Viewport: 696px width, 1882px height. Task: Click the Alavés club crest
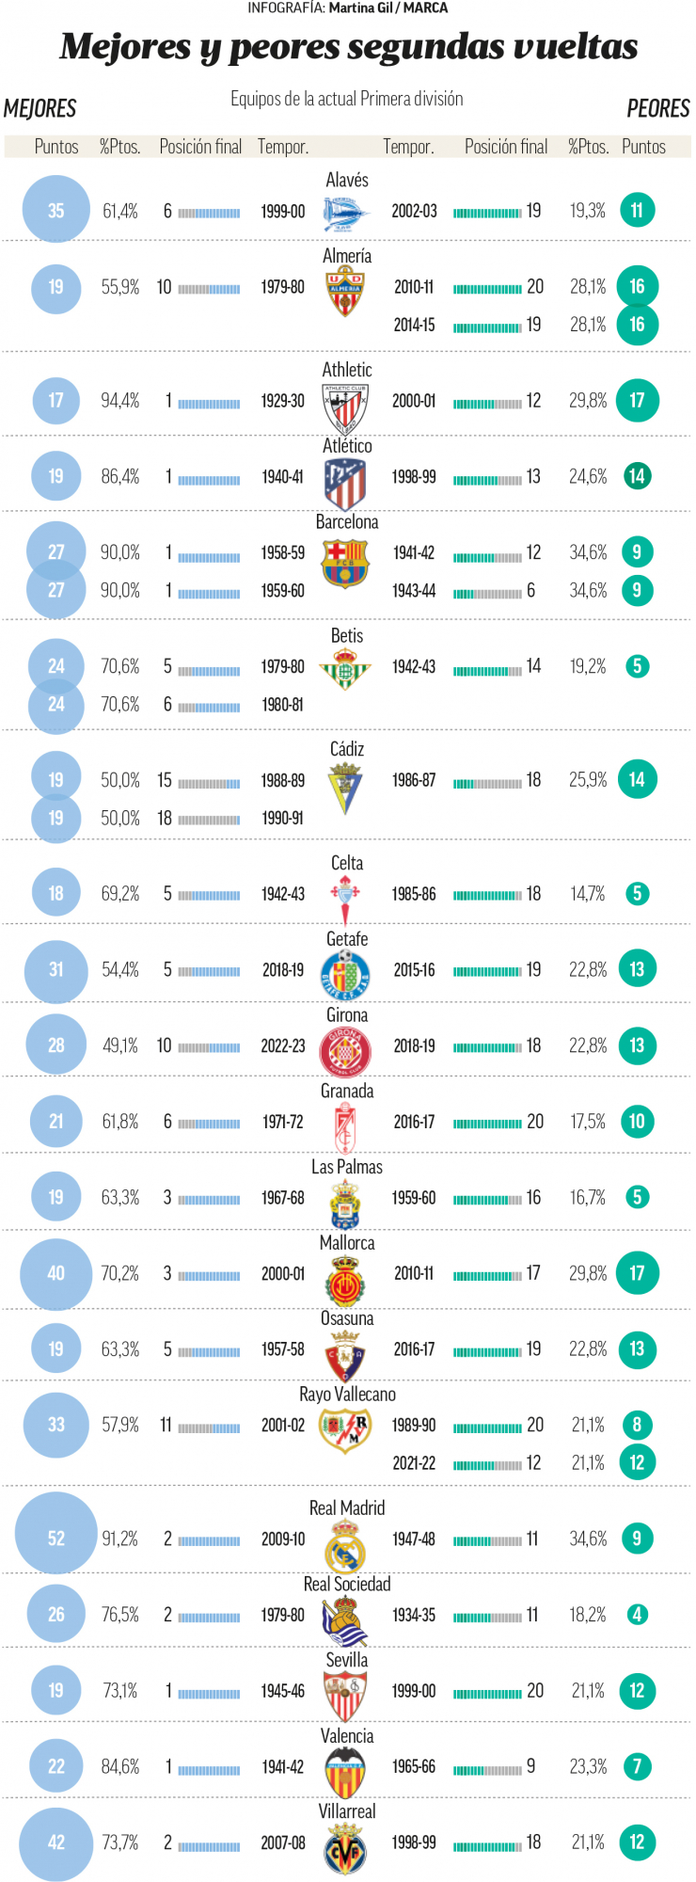tap(346, 213)
